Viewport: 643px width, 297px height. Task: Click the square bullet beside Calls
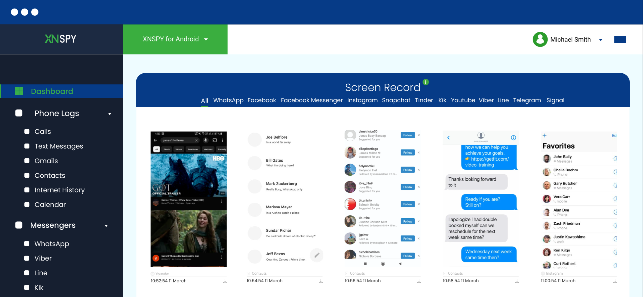coord(27,131)
